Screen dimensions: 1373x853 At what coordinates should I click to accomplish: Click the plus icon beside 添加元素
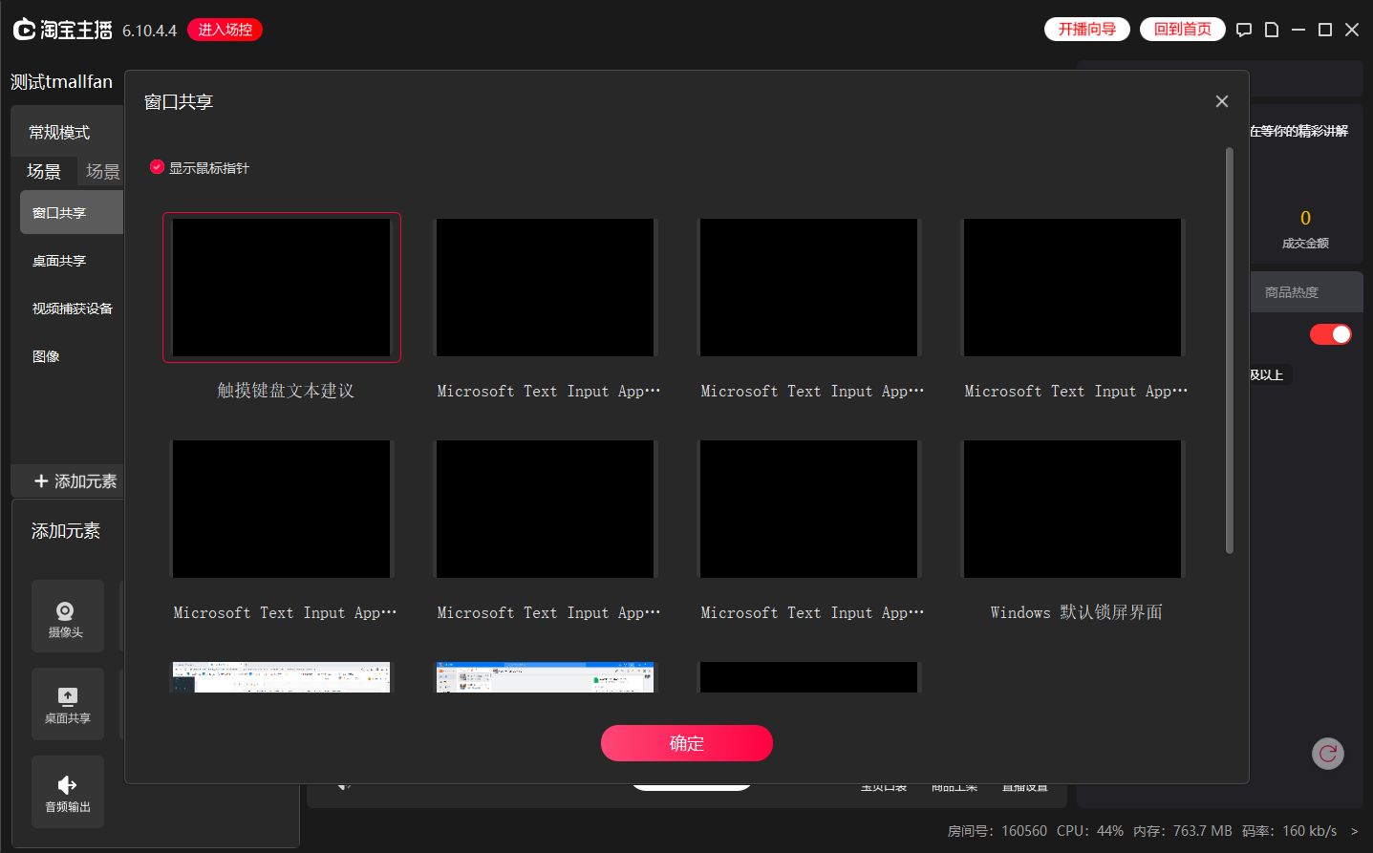[x=41, y=481]
